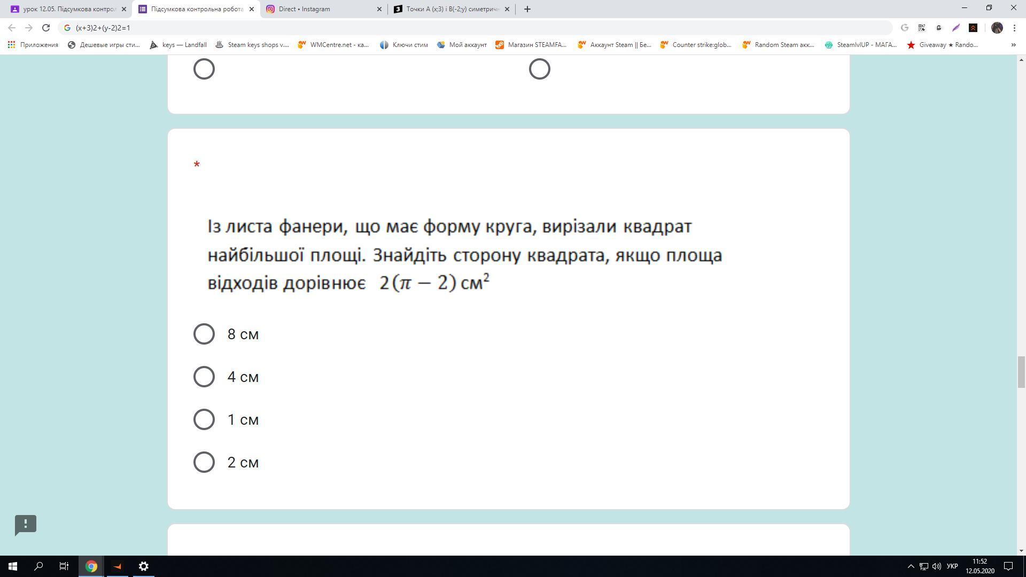Viewport: 1026px width, 577px height.
Task: Click the report problem feedback icon
Action: click(x=26, y=525)
